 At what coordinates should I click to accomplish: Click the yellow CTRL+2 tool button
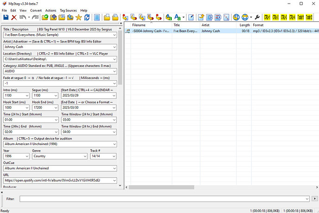coord(275,18)
